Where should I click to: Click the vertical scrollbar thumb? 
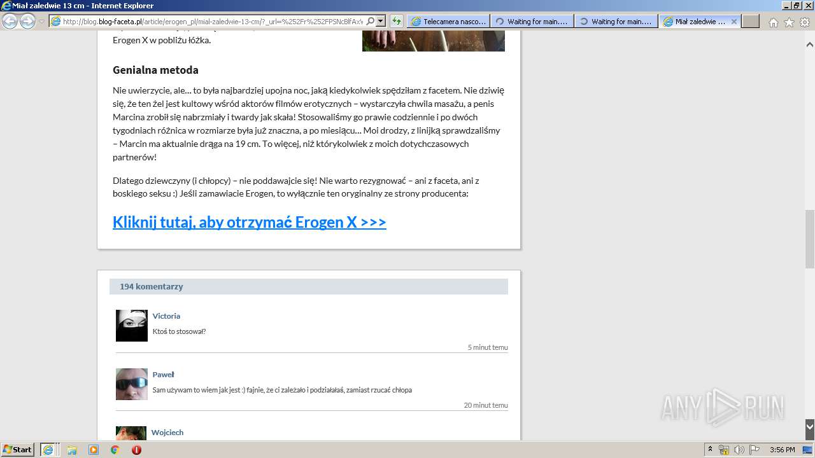click(x=810, y=239)
